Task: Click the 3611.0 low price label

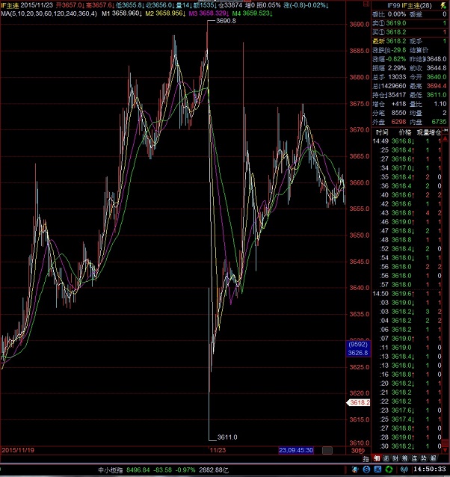Action: point(227,437)
